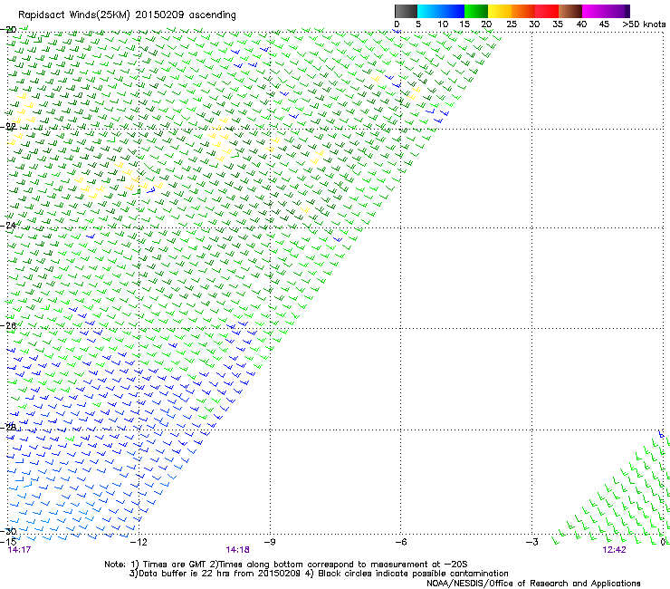Select the orange 25-30 knots legend segment

(x=523, y=11)
